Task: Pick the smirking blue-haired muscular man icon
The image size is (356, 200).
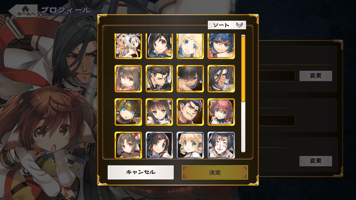Action: tap(190, 112)
